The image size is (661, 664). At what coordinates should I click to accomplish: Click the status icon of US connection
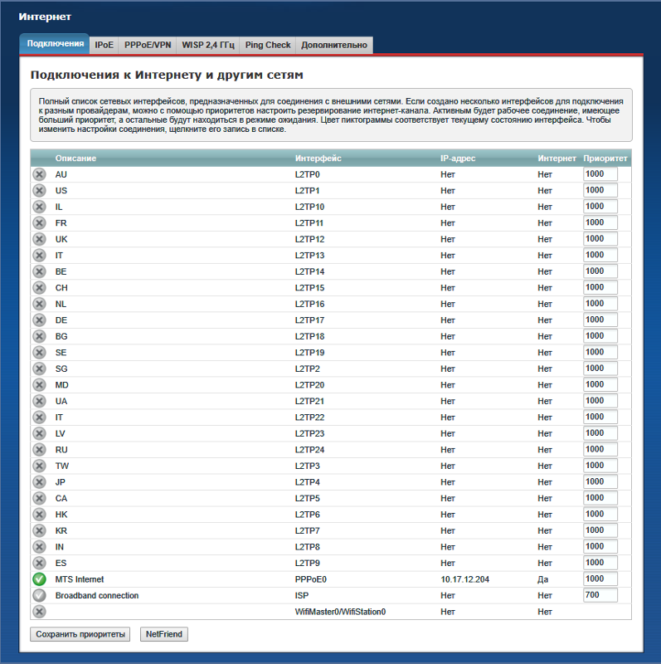(39, 191)
